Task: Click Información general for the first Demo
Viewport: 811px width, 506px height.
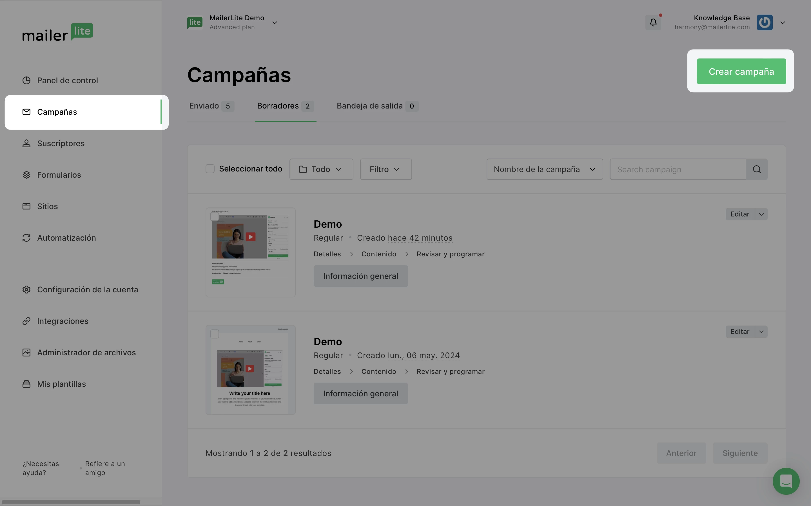Action: [x=360, y=276]
